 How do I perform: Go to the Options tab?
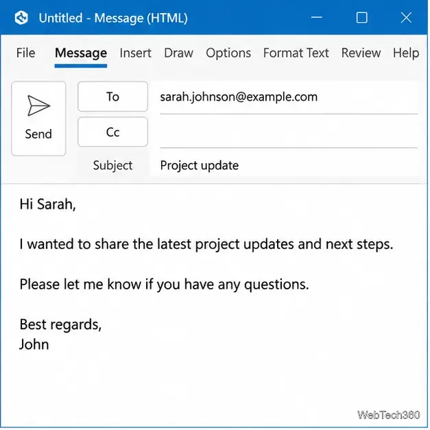pyautogui.click(x=228, y=53)
